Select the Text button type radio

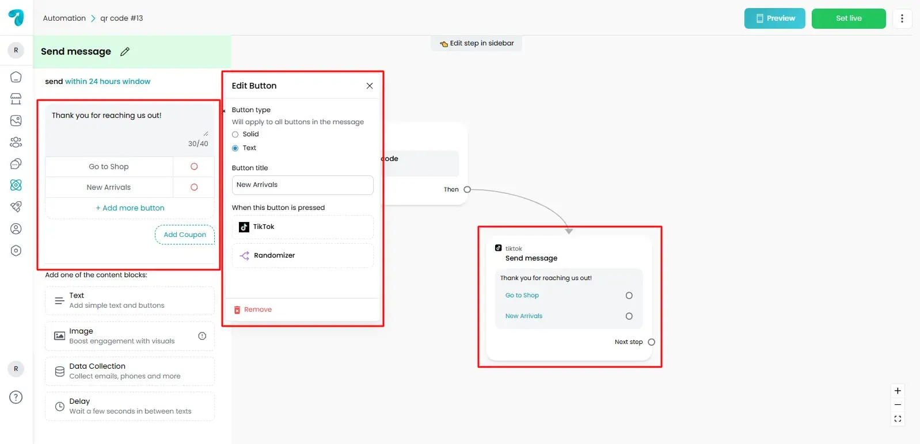pos(235,148)
